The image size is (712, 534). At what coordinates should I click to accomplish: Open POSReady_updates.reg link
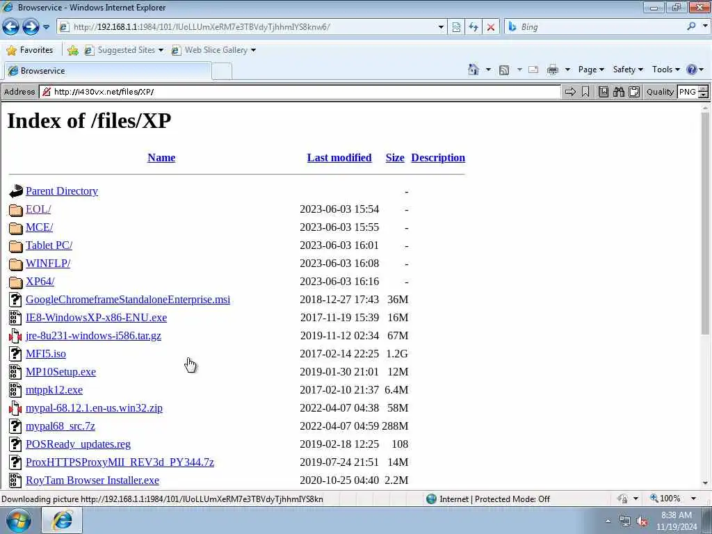point(78,444)
